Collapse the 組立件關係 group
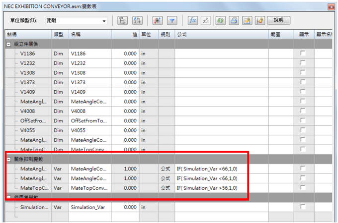338x223 pixels. coord(8,44)
